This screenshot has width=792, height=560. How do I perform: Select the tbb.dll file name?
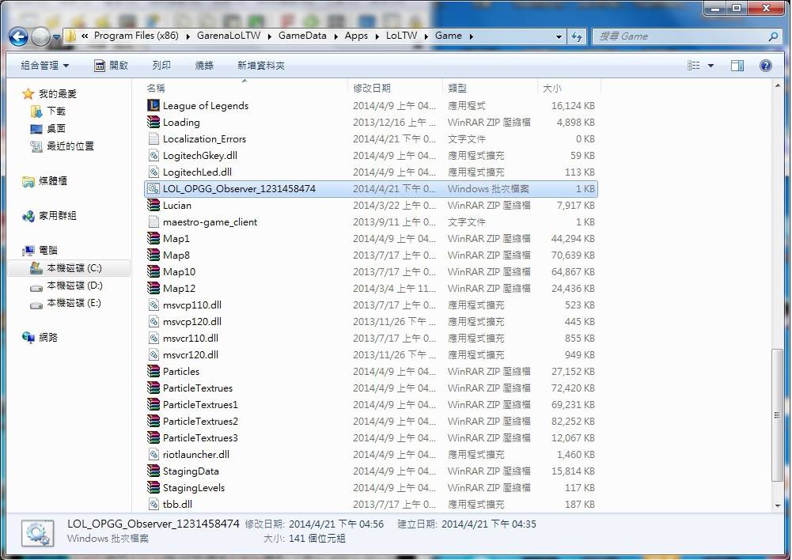(x=177, y=504)
